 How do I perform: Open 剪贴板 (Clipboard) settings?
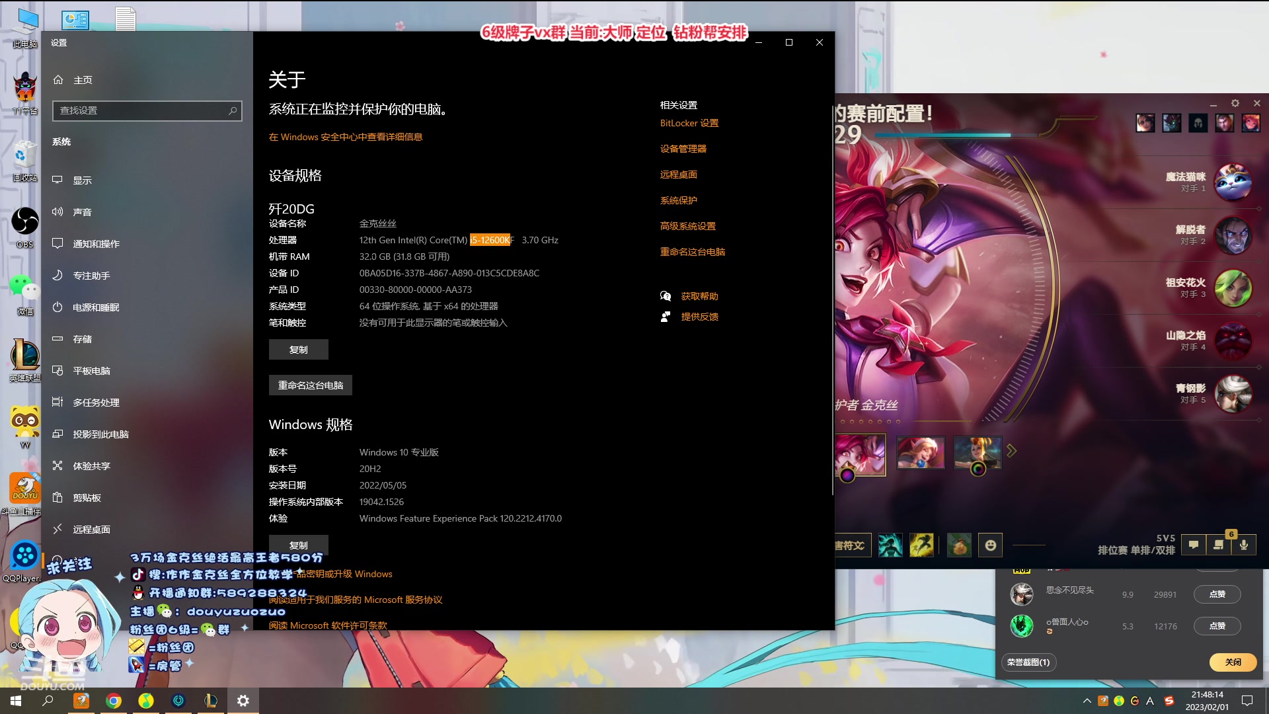[x=147, y=498]
